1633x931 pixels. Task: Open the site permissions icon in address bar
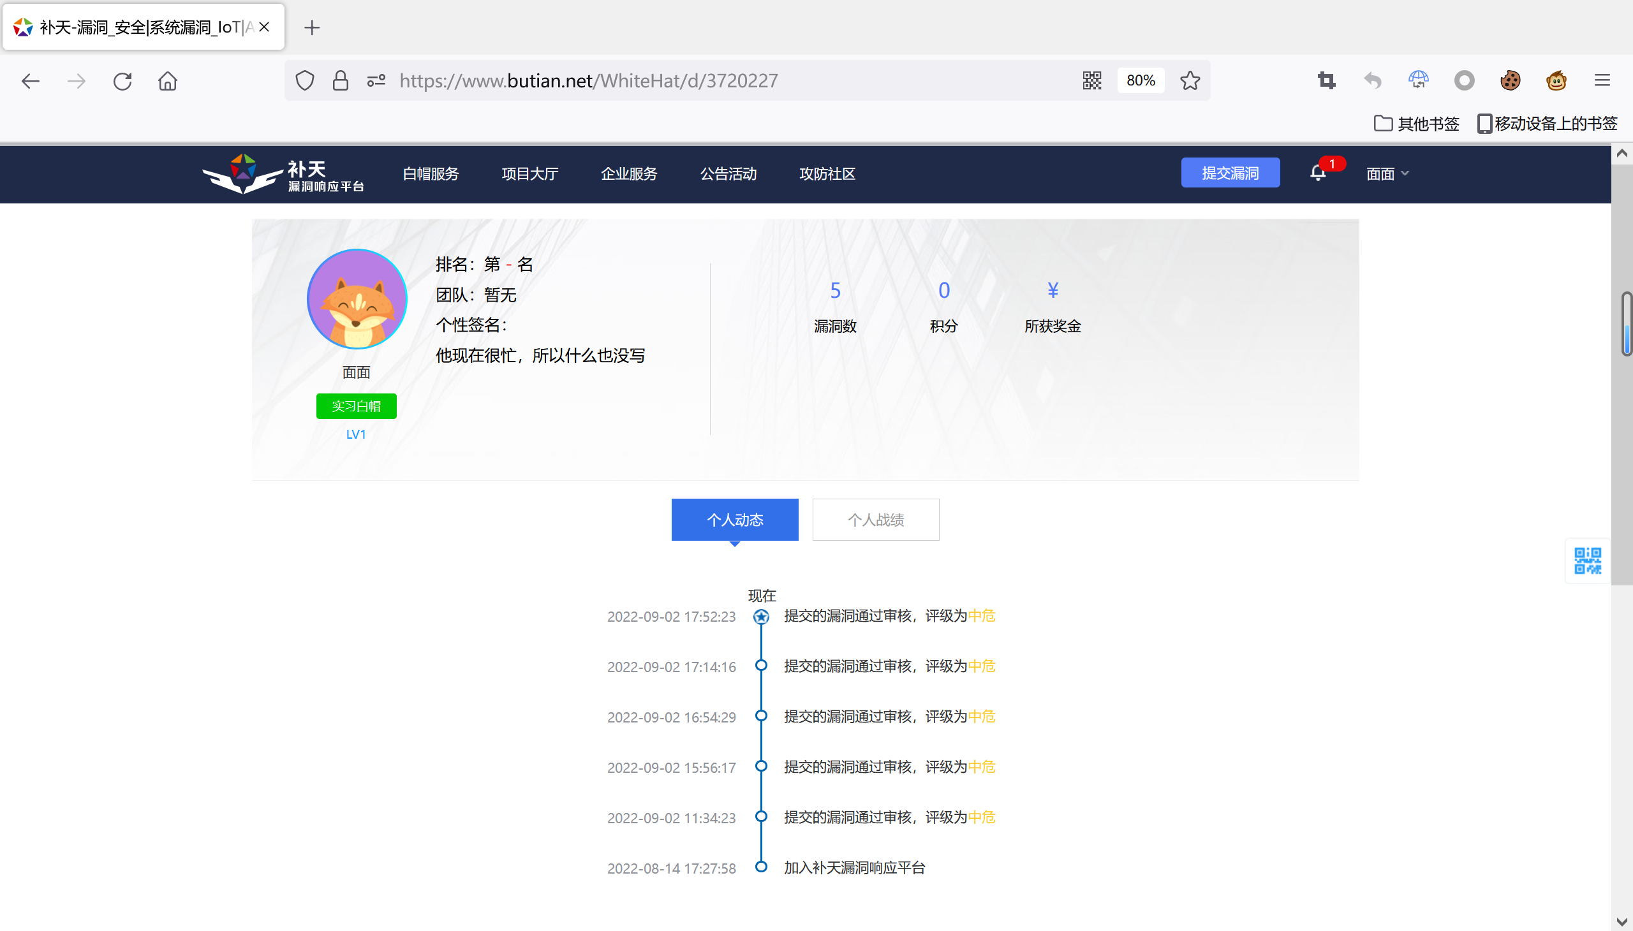point(376,80)
